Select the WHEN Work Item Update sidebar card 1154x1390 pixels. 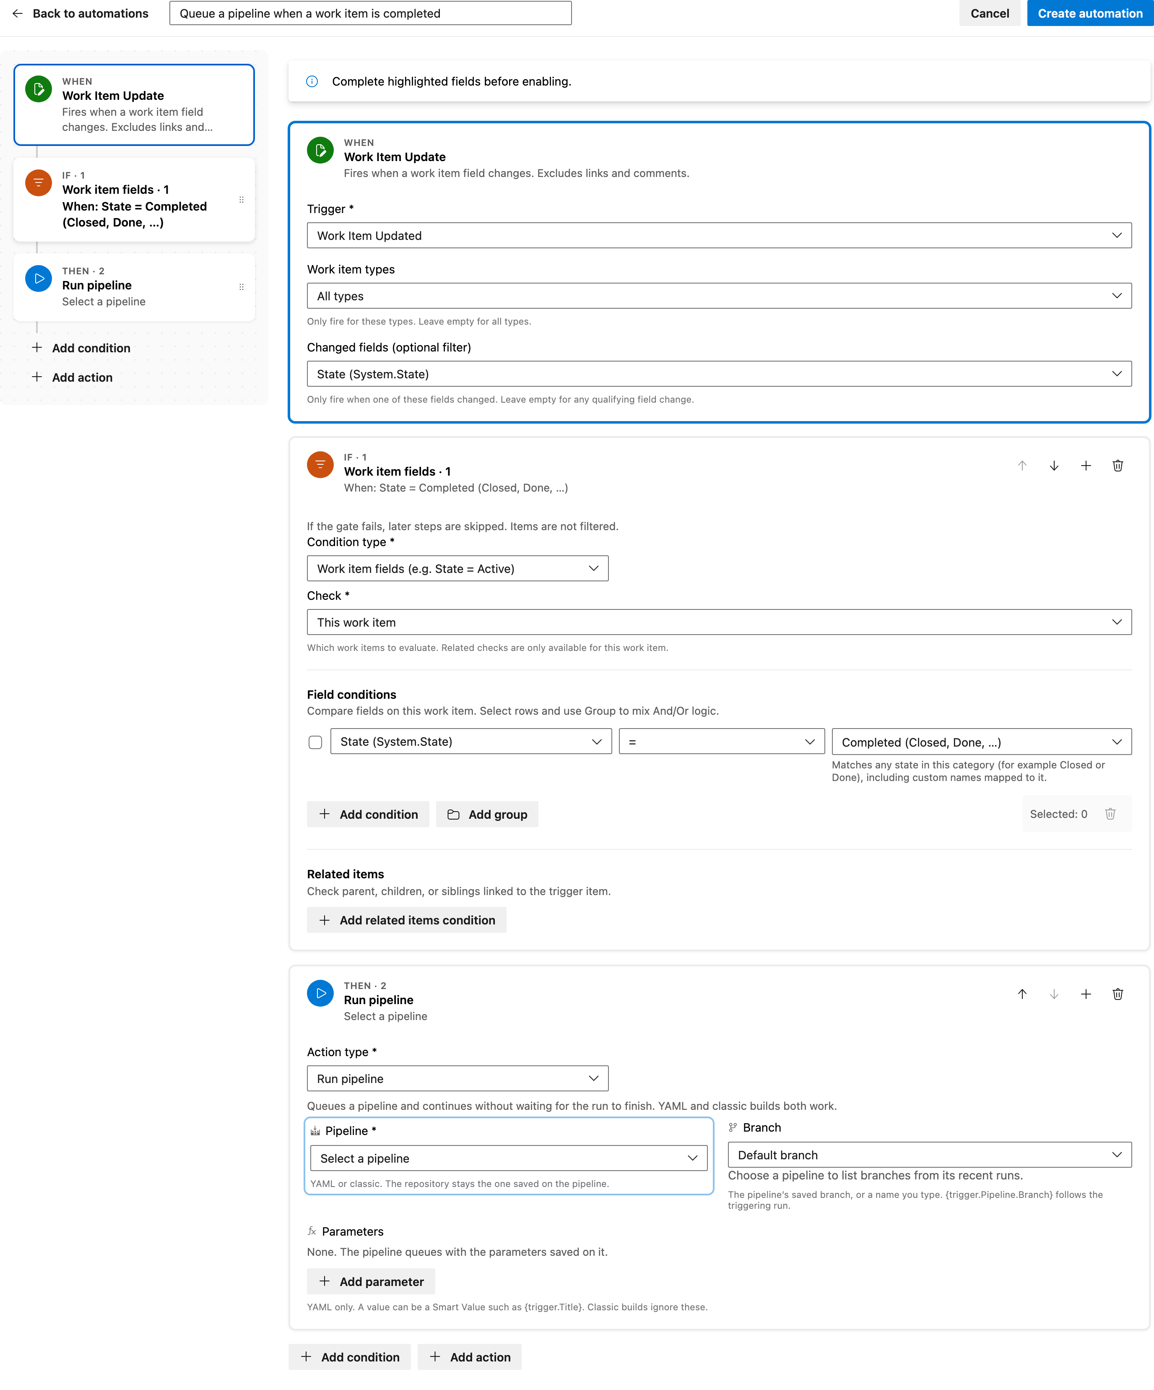click(x=134, y=104)
